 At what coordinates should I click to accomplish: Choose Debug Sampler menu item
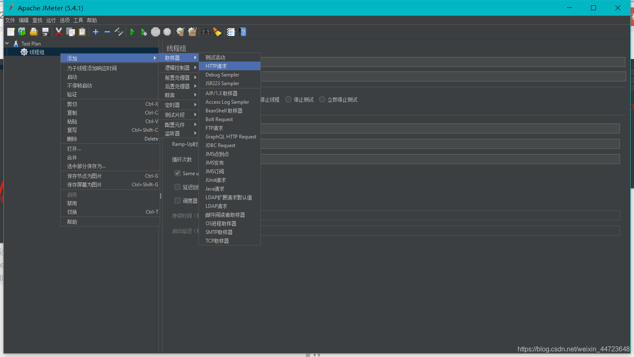(x=229, y=75)
